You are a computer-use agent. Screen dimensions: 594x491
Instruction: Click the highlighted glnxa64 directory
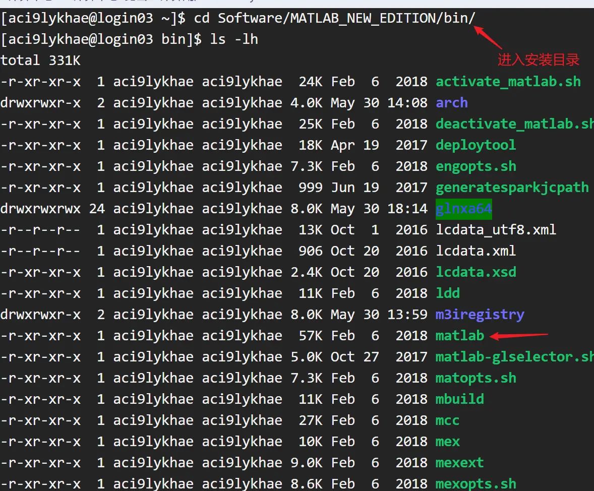[x=464, y=209]
